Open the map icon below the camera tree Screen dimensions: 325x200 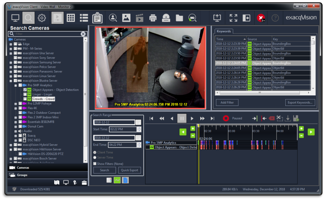pyautogui.click(x=57, y=182)
